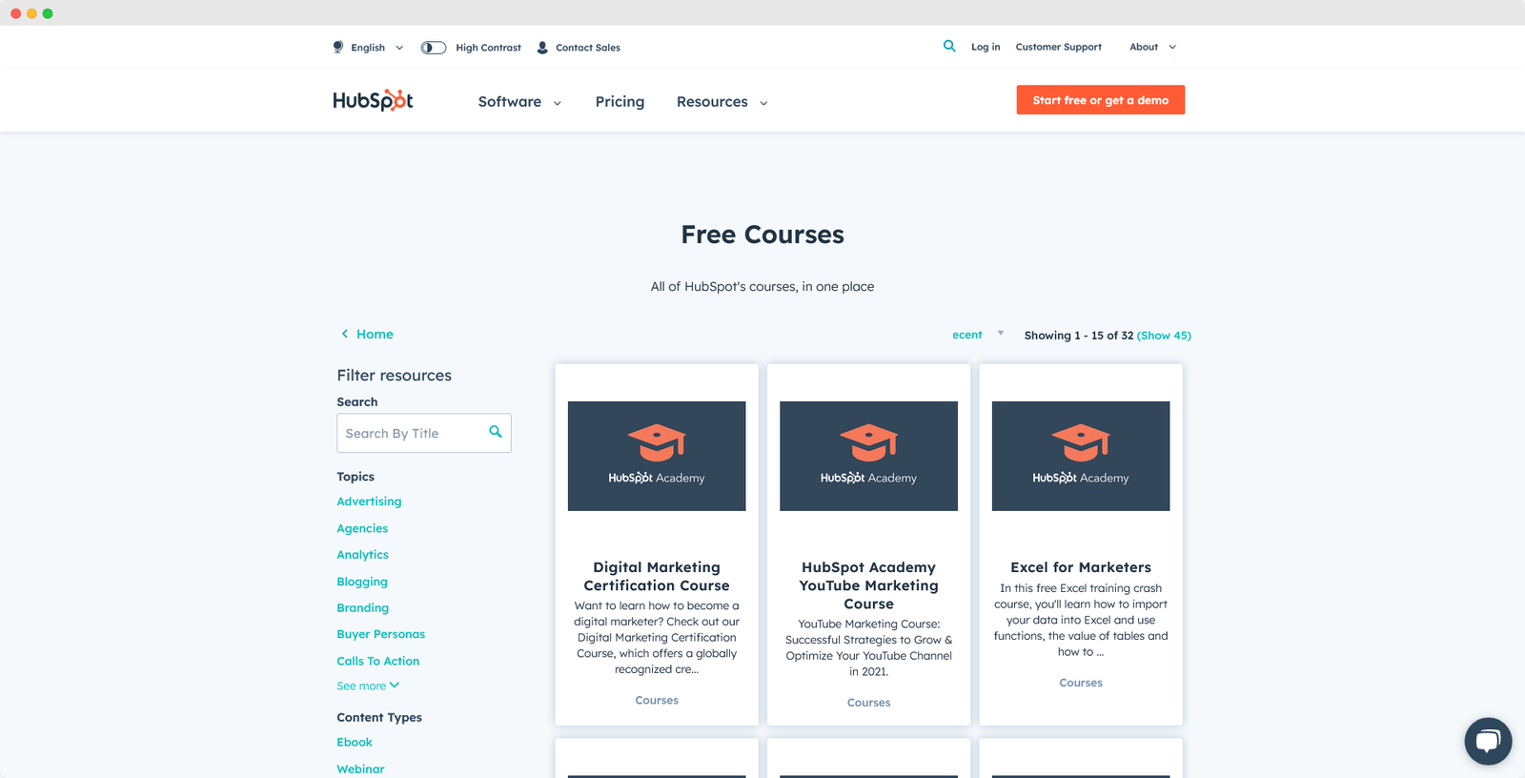Open the Contact Sales link
1525x778 pixels.
pos(588,48)
